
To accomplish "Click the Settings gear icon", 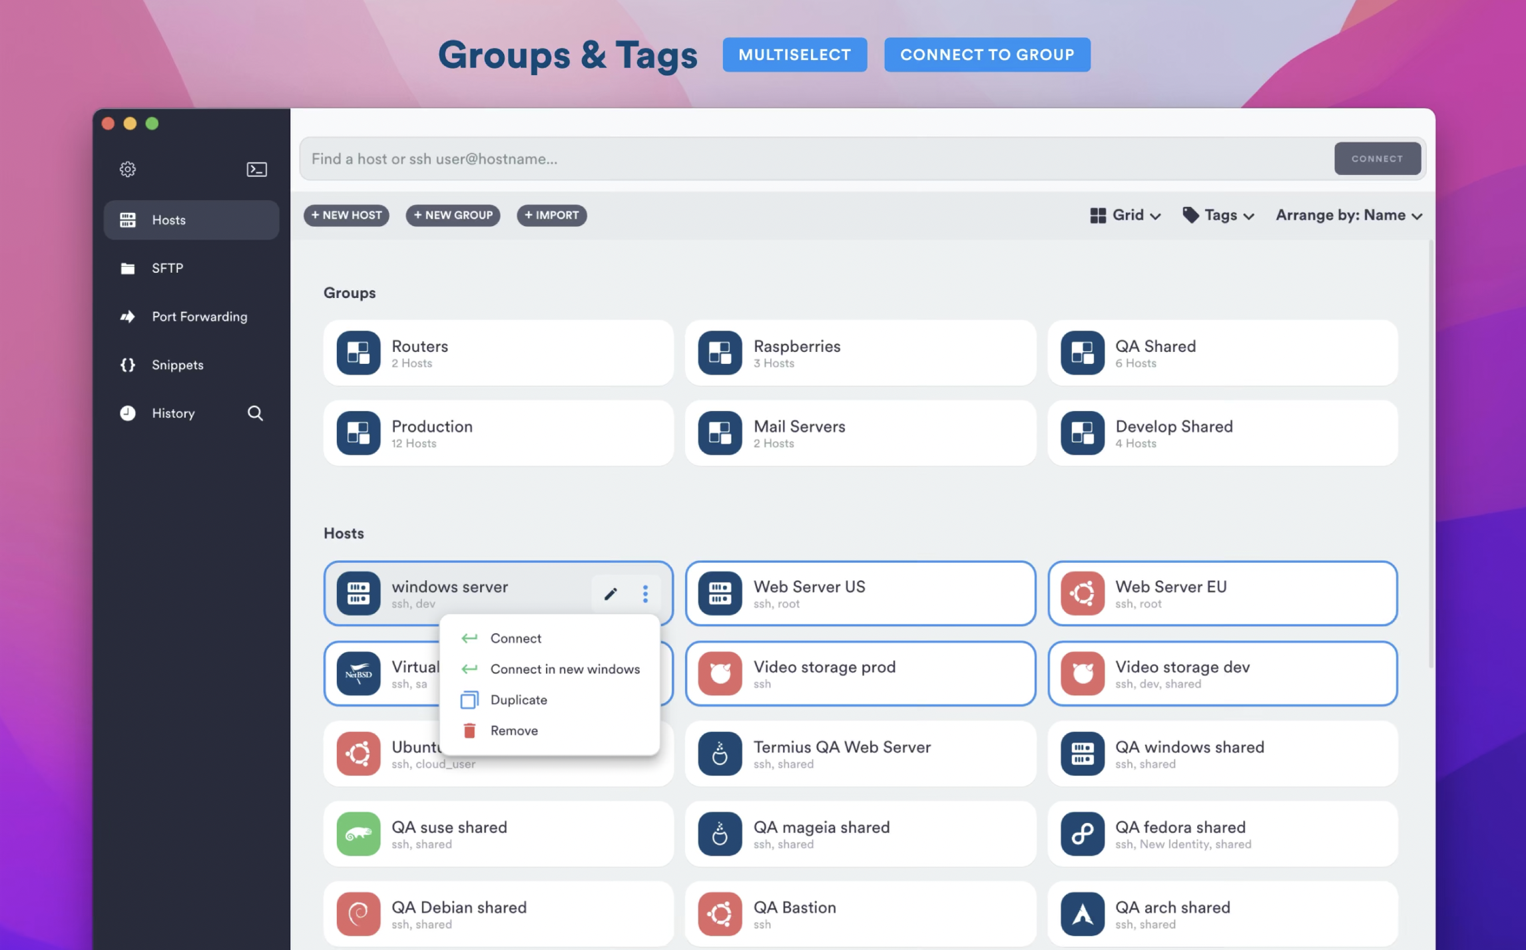I will click(x=128, y=168).
